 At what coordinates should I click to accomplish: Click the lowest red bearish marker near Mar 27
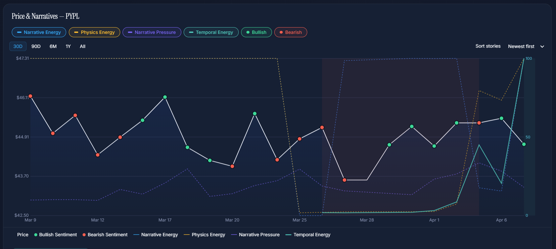pos(344,180)
